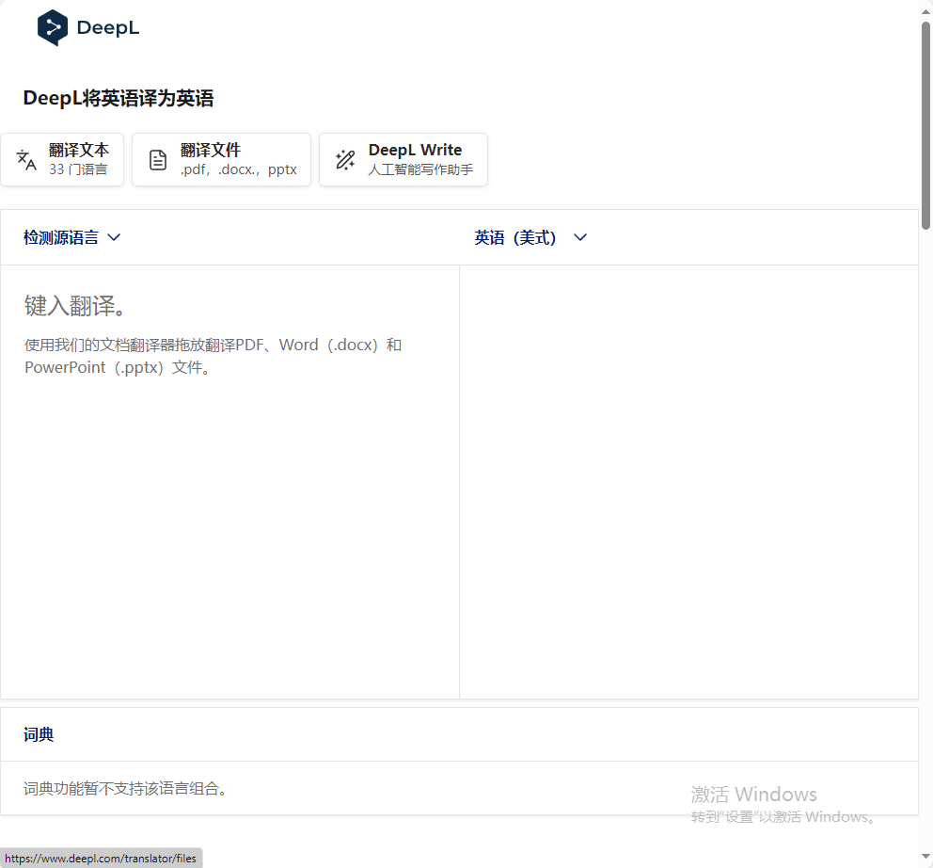Switch to the 翻译文本 tab
933x868 pixels.
pyautogui.click(x=62, y=160)
